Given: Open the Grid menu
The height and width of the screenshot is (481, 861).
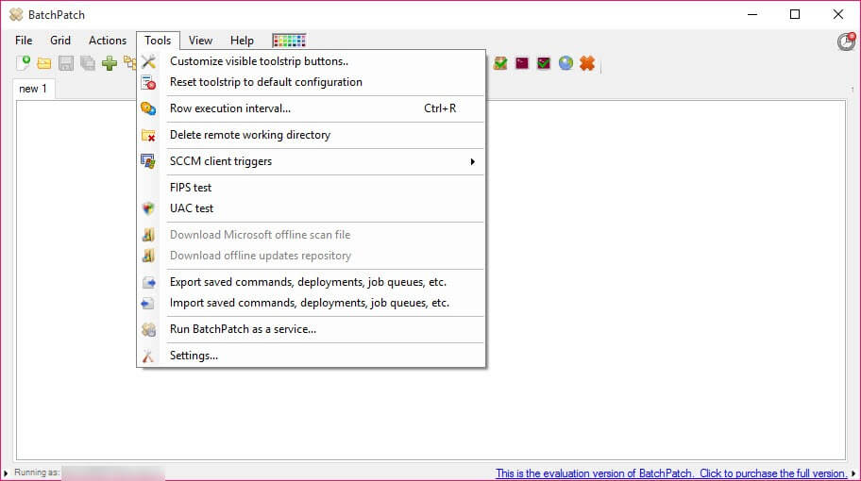Looking at the screenshot, I should pyautogui.click(x=60, y=41).
